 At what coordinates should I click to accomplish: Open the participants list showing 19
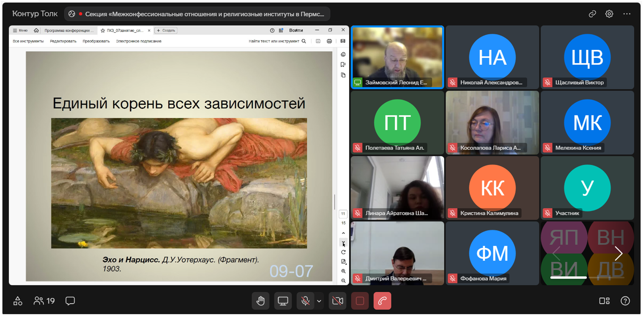click(44, 301)
